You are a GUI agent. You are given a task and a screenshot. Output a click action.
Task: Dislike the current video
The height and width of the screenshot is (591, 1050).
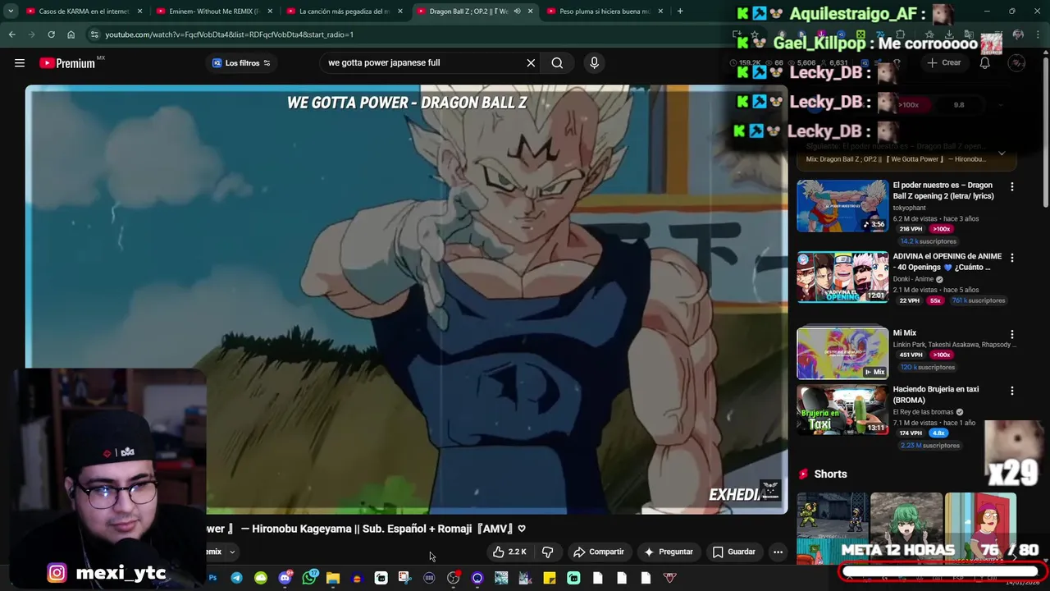tap(547, 552)
